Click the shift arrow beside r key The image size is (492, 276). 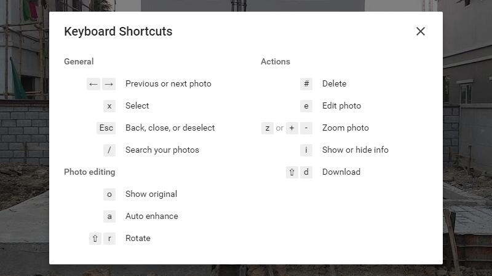pyautogui.click(x=95, y=239)
